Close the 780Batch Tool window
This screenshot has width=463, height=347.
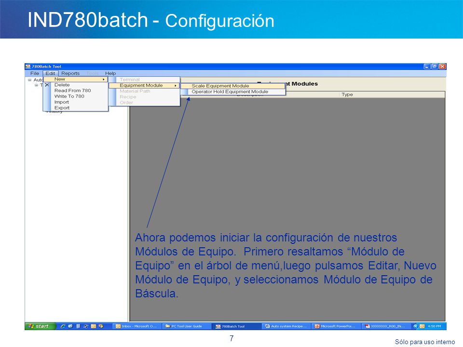442,67
